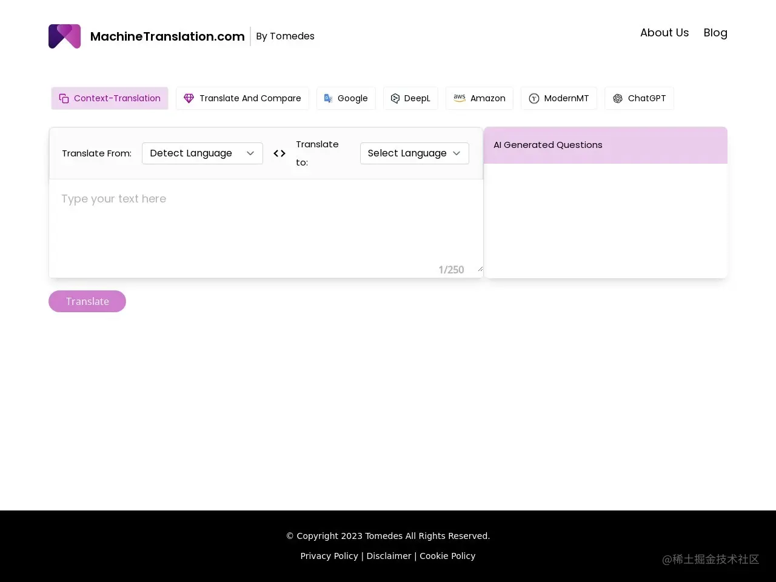Go to the Blog page
Viewport: 776px width, 582px height.
[715, 33]
